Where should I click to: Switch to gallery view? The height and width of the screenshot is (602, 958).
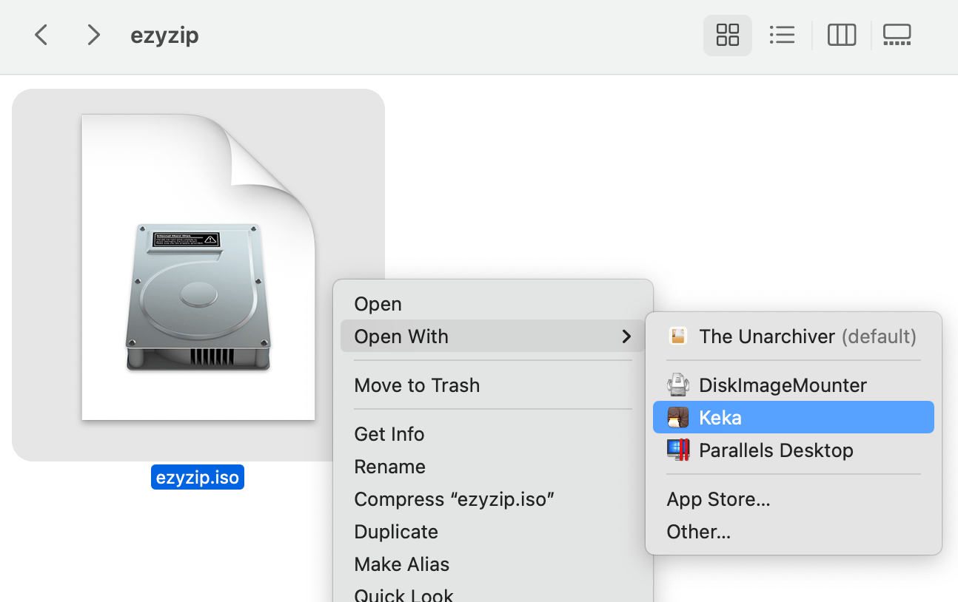(x=897, y=35)
